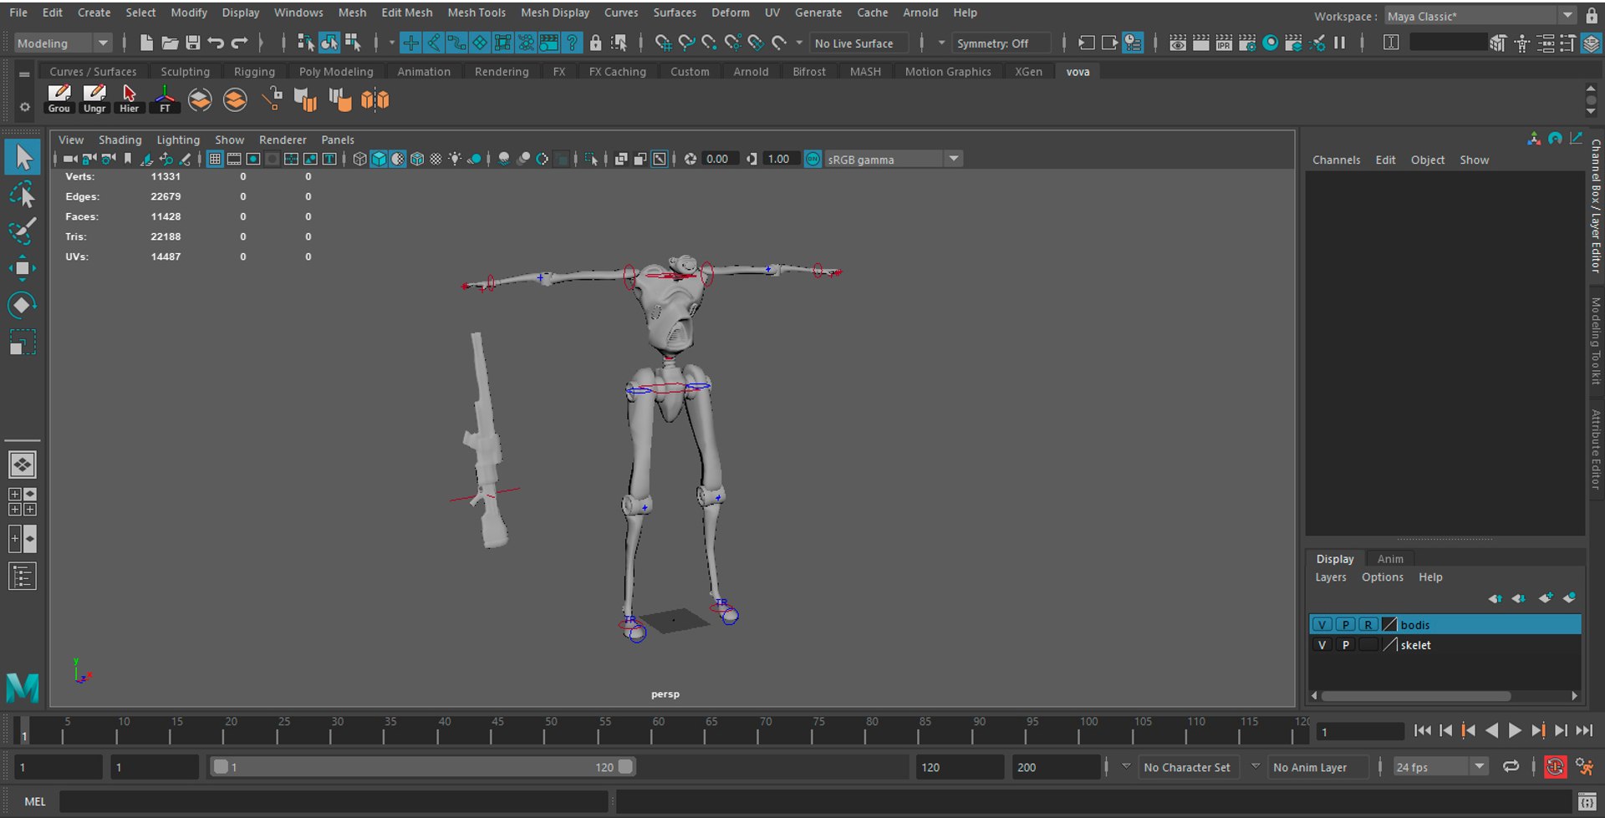Click the MEL command language button
The image size is (1605, 818).
tap(34, 801)
